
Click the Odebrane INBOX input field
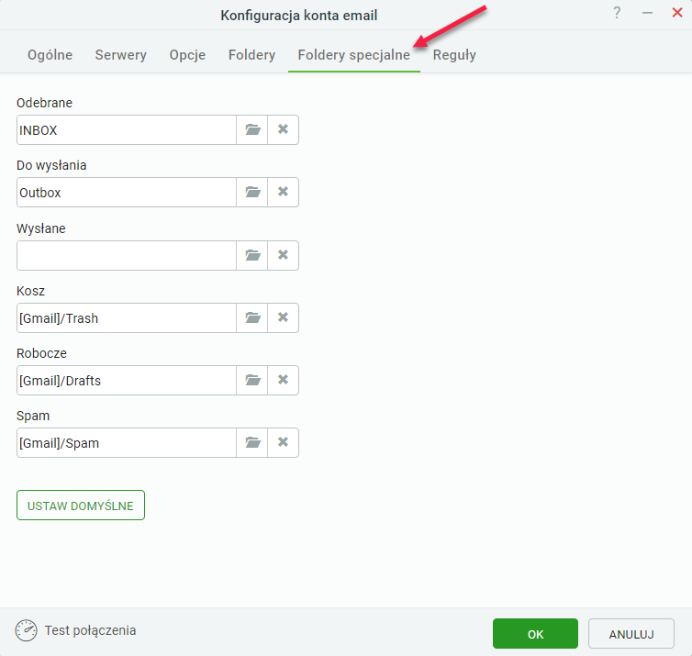127,129
